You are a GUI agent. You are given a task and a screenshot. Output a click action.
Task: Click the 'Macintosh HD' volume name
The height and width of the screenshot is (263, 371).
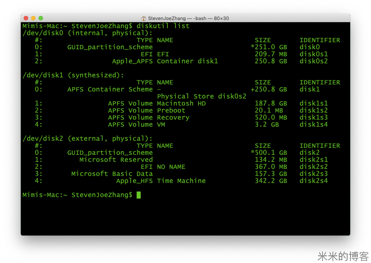pos(181,103)
